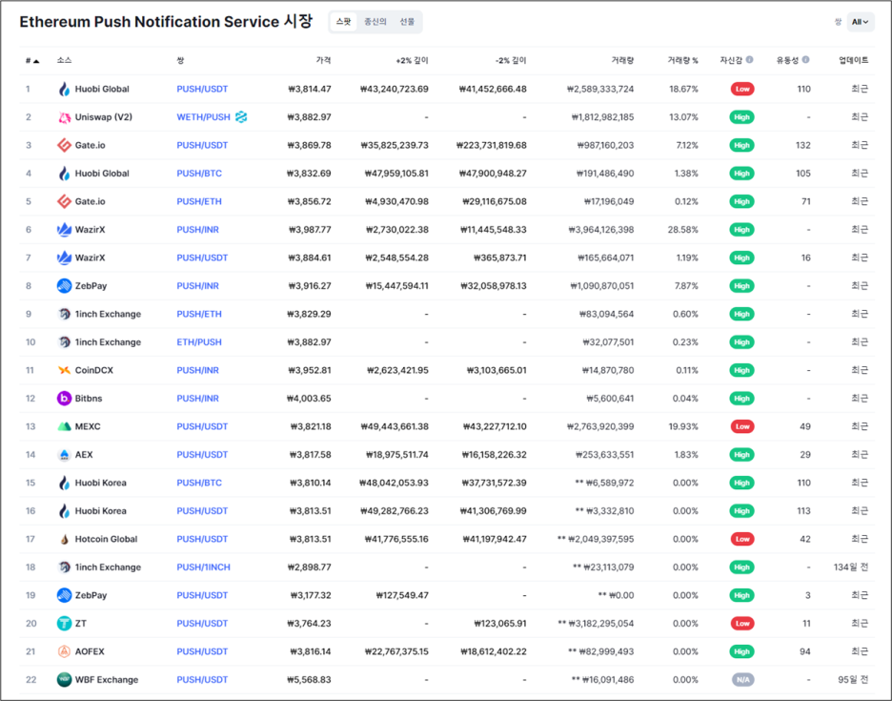Sort by the 거래량 column header

(x=622, y=60)
